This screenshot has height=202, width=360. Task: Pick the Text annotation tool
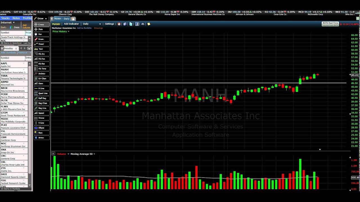[42, 49]
